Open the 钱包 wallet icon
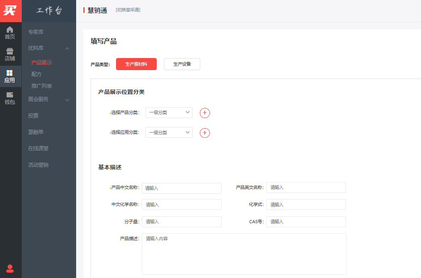Viewport: 421px width, 278px height. click(10, 98)
